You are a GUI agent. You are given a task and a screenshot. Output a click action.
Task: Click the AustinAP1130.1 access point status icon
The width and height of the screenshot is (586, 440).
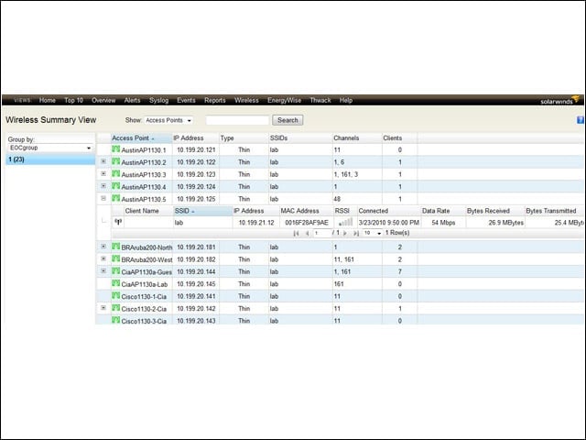[x=116, y=149]
